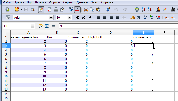Open the Формат menu

click(x=55, y=2)
